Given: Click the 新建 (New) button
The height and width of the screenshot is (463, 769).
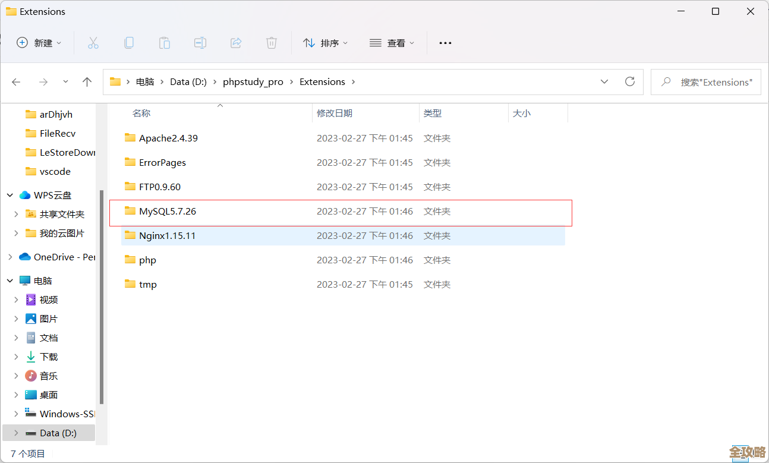Looking at the screenshot, I should [x=38, y=42].
